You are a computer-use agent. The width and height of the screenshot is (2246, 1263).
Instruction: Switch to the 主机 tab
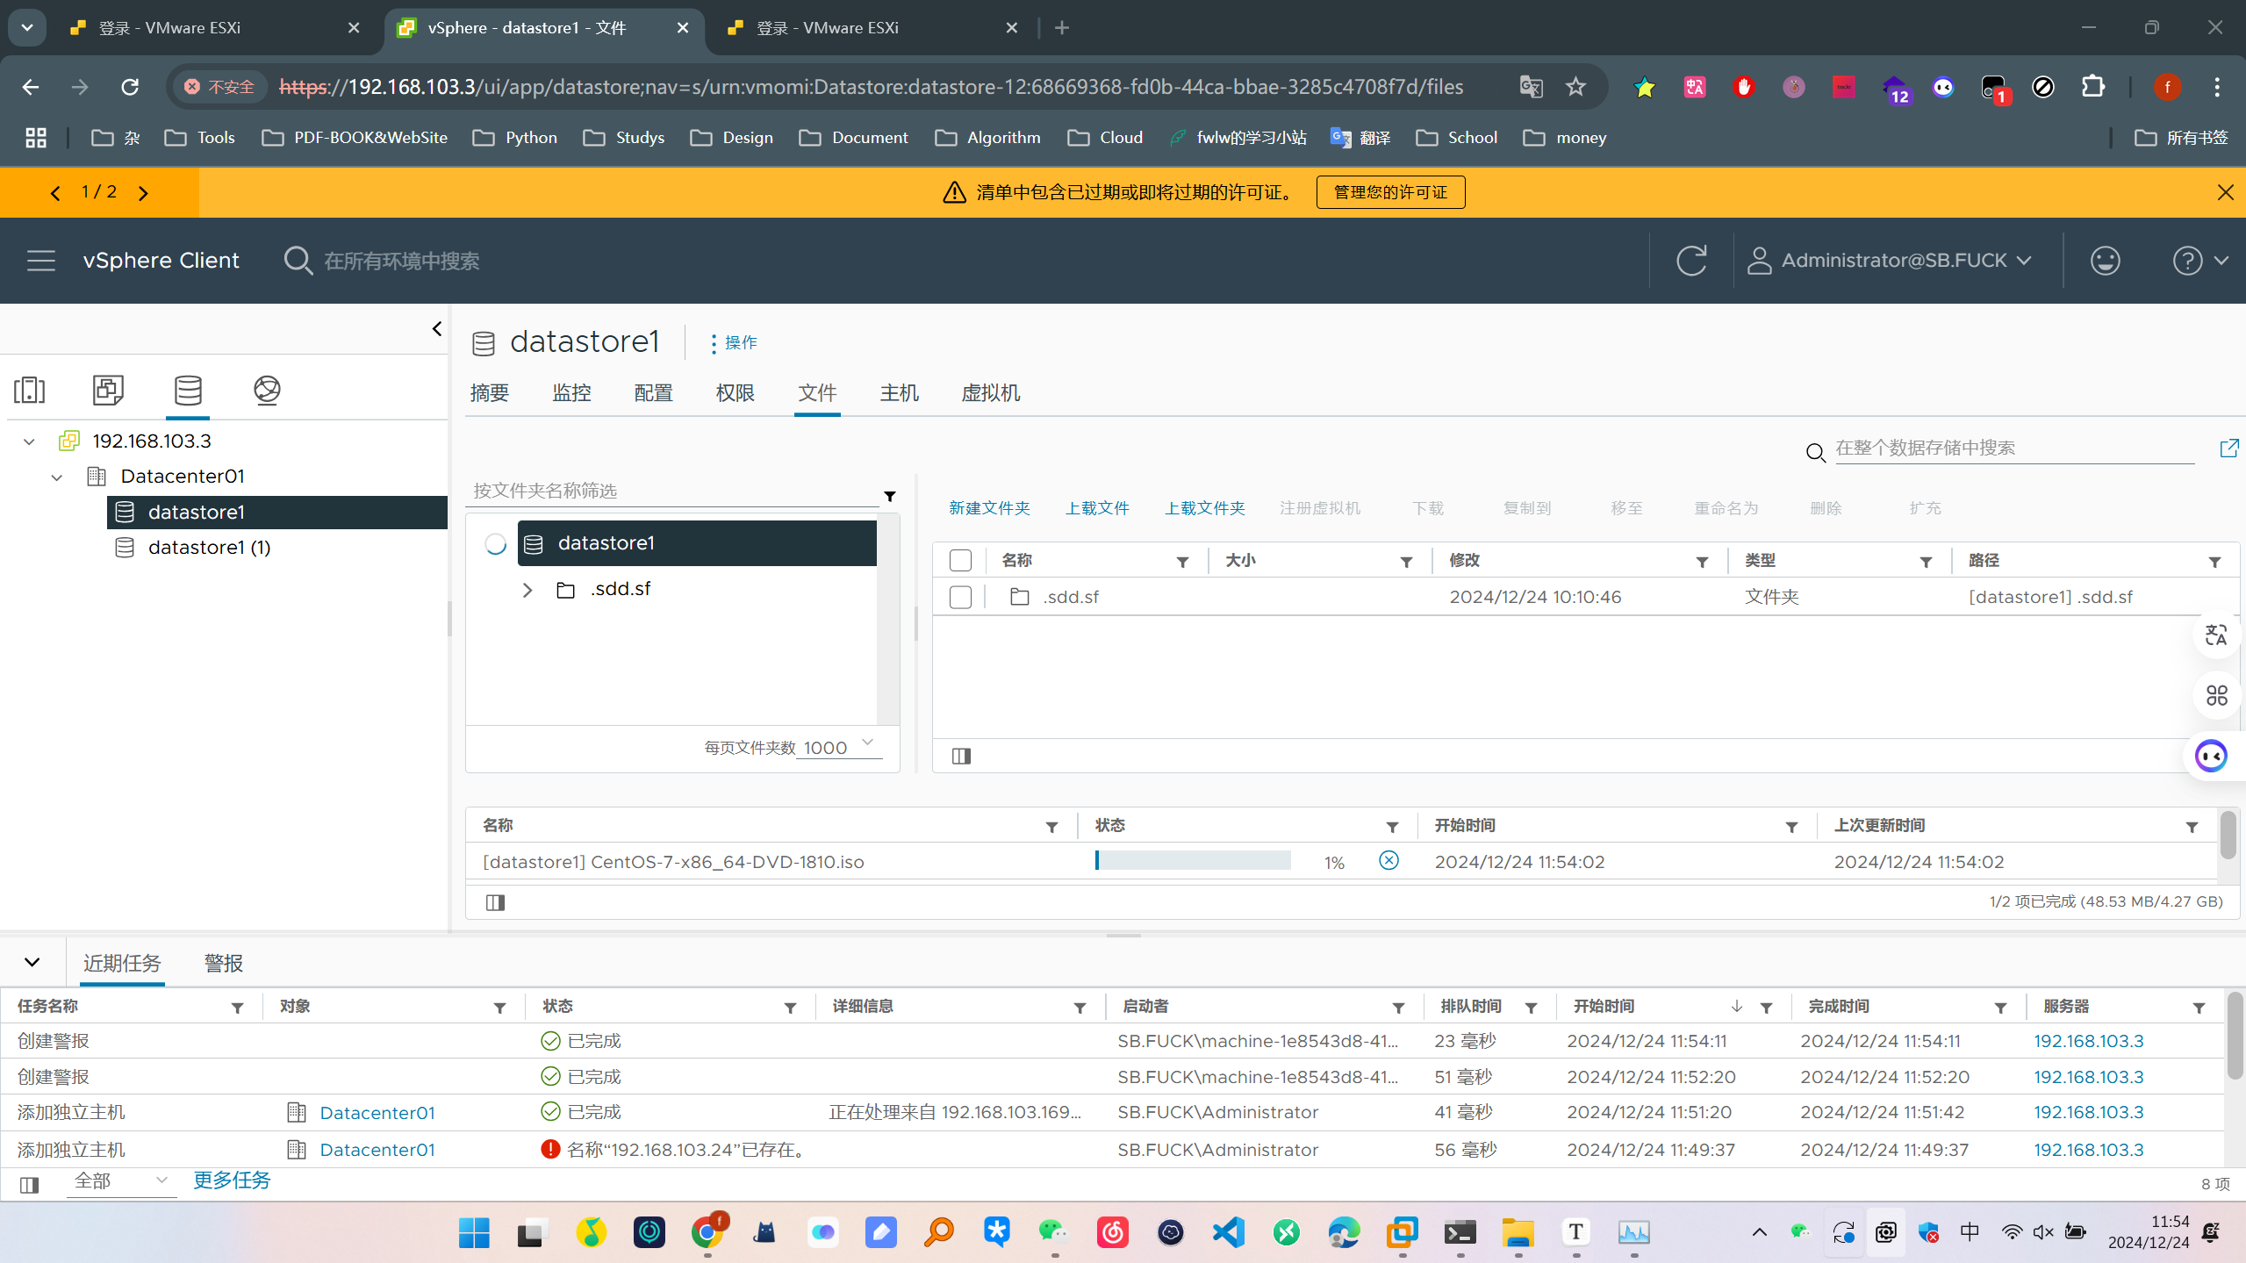899,393
